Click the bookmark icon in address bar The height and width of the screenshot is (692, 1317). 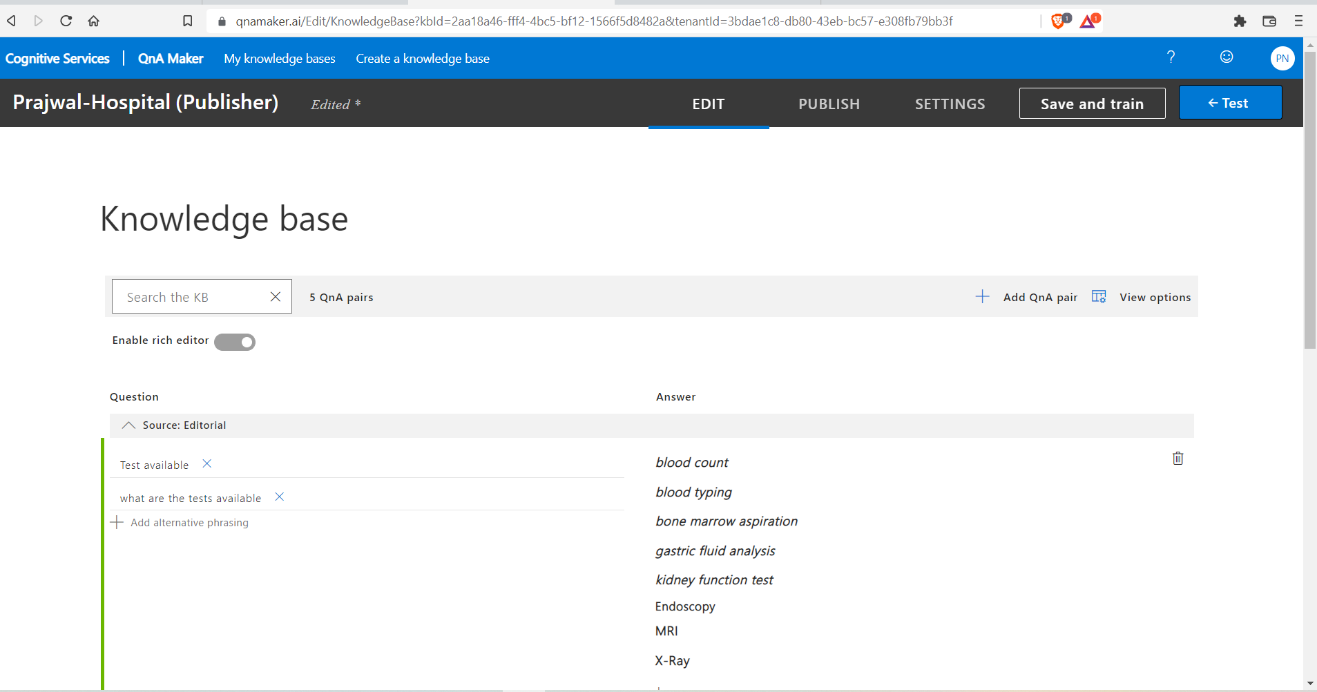[187, 21]
